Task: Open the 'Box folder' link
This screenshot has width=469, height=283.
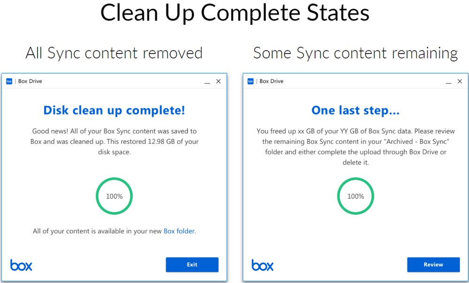Action: click(x=179, y=231)
